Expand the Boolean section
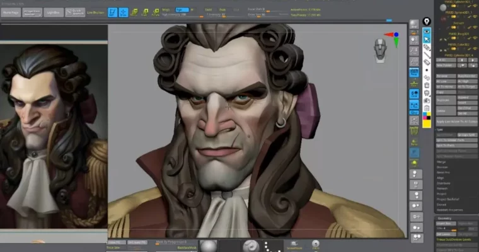The width and height of the screenshot is (479, 252). [x=442, y=167]
